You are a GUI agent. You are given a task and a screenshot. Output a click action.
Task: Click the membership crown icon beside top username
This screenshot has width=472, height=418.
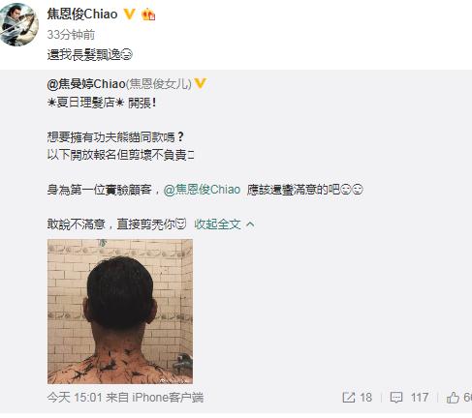tap(148, 15)
